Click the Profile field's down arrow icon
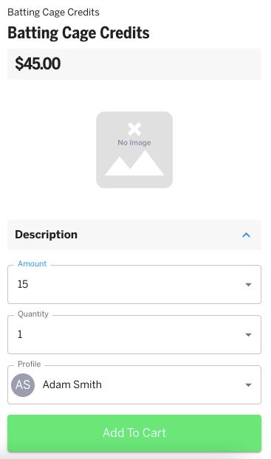This screenshot has width=271, height=459. [248, 385]
